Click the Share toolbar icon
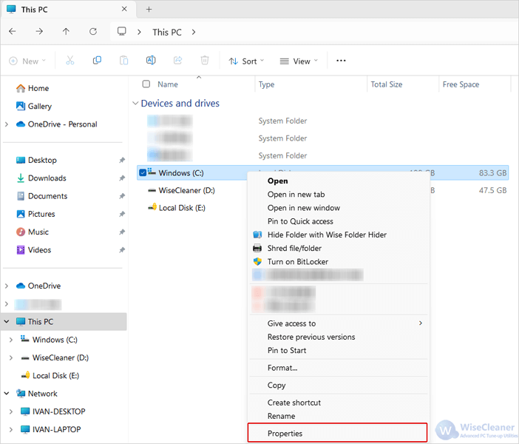Viewport: 519px width, 444px height. [177, 61]
